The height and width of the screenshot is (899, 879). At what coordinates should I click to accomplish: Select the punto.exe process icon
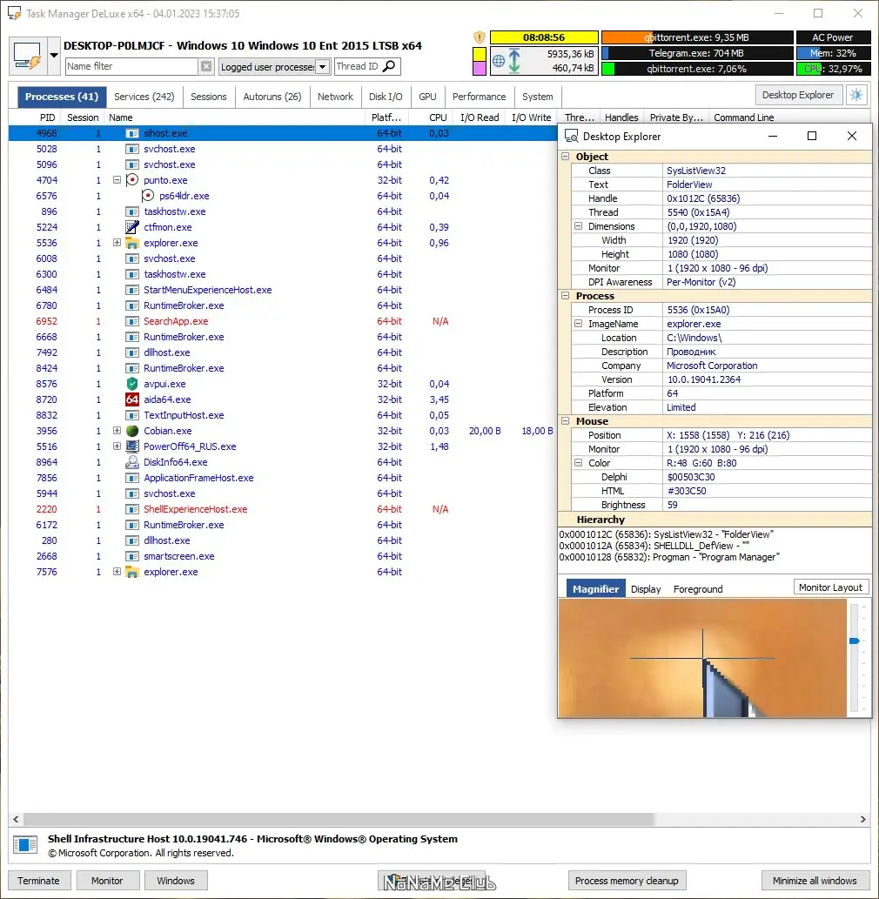tap(132, 180)
